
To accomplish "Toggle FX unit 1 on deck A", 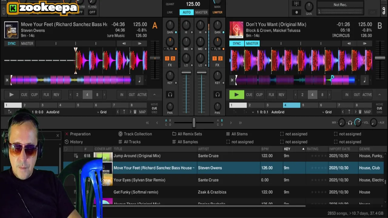I will click(x=167, y=58).
